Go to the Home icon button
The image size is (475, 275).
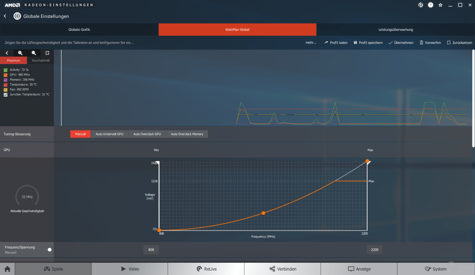coord(7,269)
